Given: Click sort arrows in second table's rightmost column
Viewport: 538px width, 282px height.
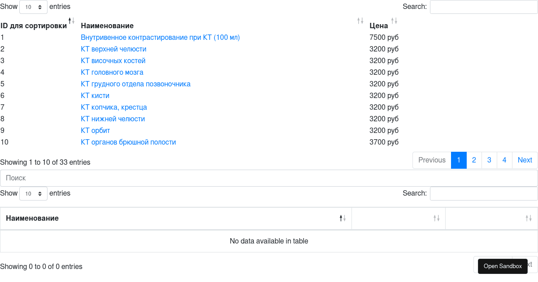Looking at the screenshot, I should 528,218.
